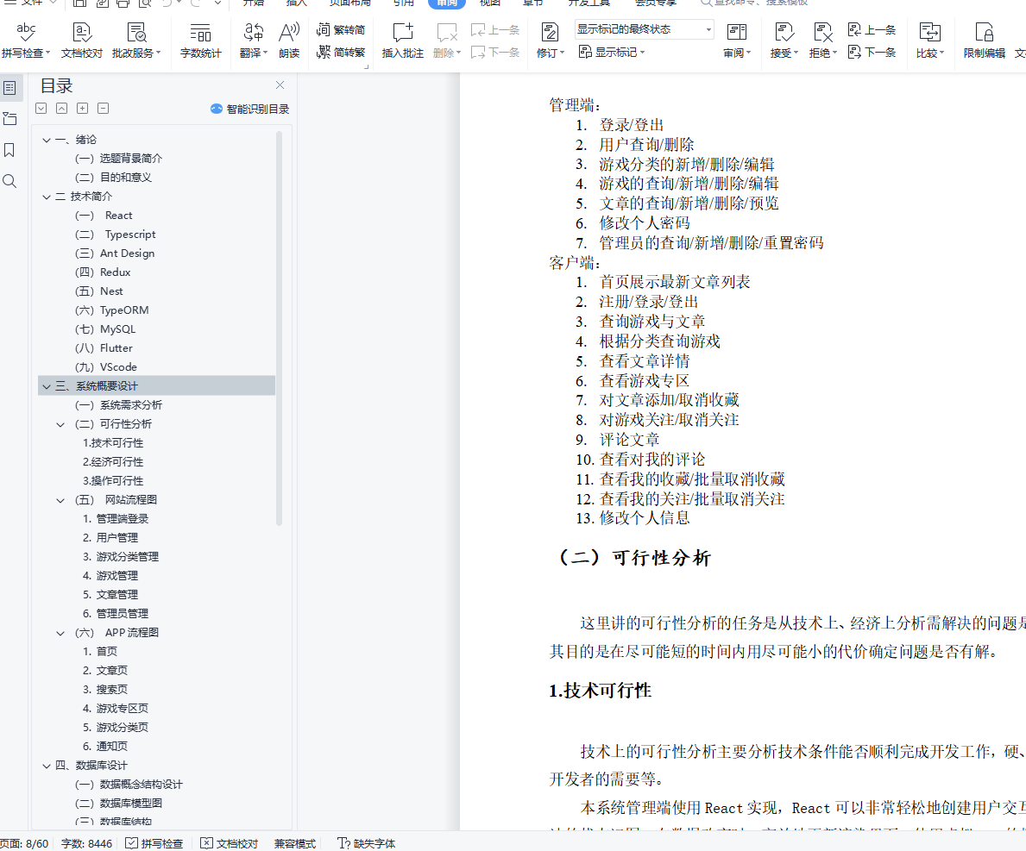Convert text with 繁转简
Screen dimensions: 1026x851
pos(341,29)
